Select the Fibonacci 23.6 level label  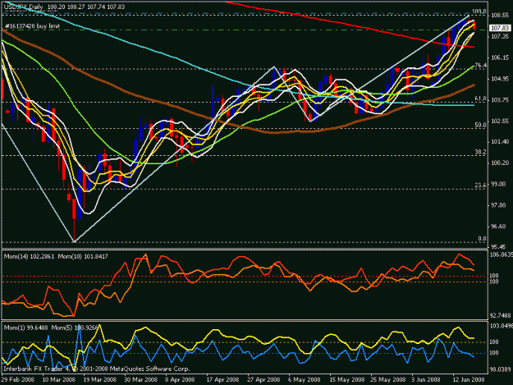pyautogui.click(x=480, y=186)
